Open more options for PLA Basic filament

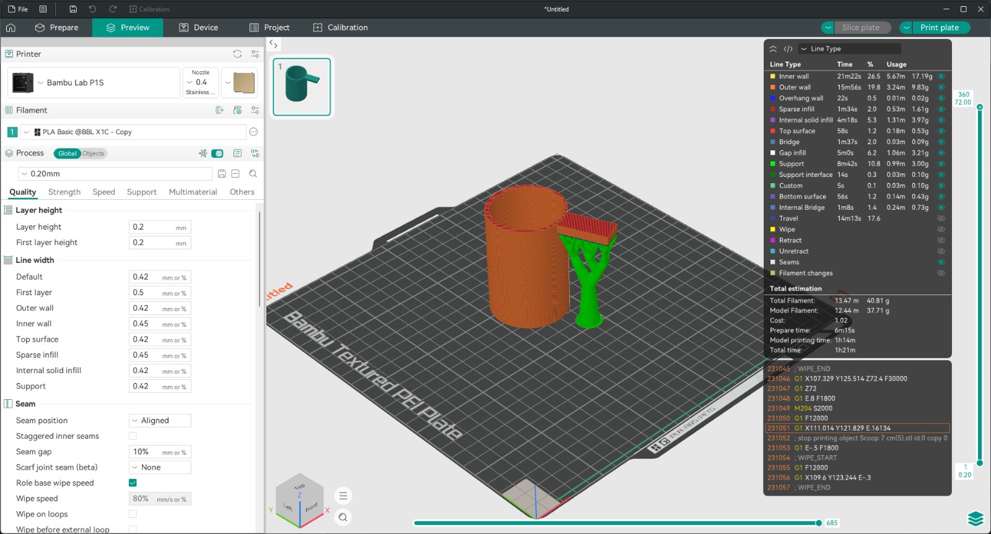click(x=253, y=132)
